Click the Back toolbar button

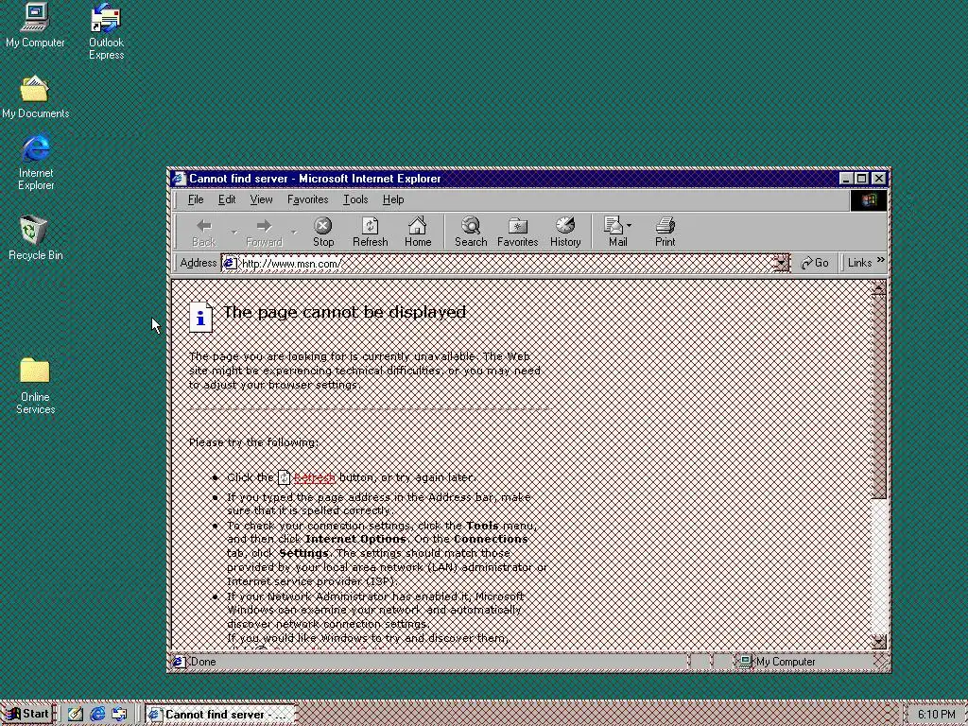[x=204, y=233]
